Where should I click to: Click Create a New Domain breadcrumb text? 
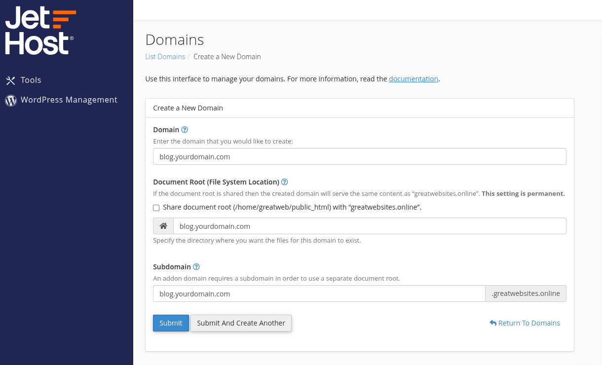(227, 57)
